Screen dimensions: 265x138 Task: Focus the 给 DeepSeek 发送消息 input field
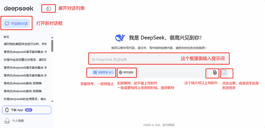point(159,59)
